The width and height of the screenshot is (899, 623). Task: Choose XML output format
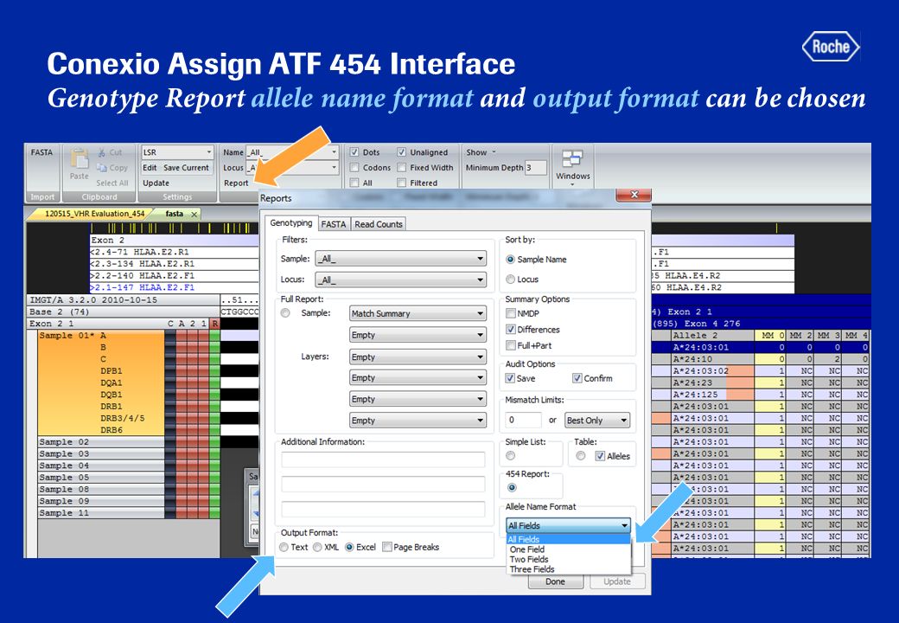click(317, 547)
